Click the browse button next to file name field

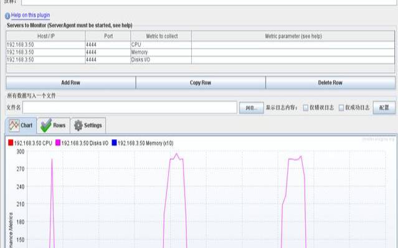[251, 108]
